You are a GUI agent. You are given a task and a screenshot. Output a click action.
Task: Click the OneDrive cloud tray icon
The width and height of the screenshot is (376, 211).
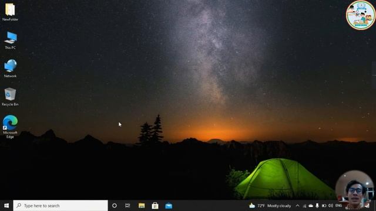[x=311, y=206]
